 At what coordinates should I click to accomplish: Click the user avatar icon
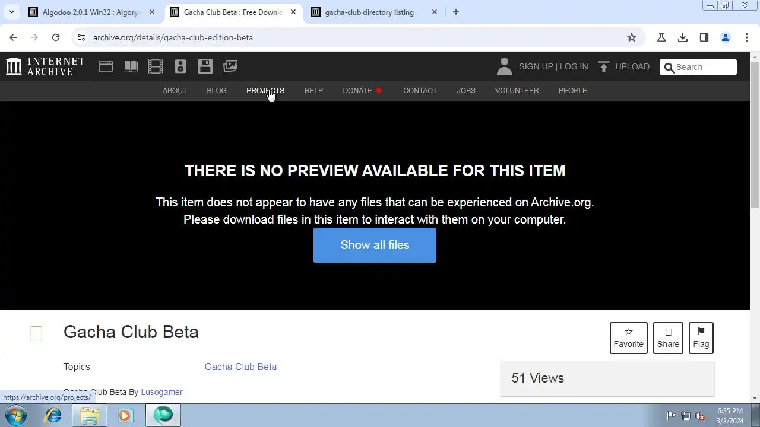504,66
